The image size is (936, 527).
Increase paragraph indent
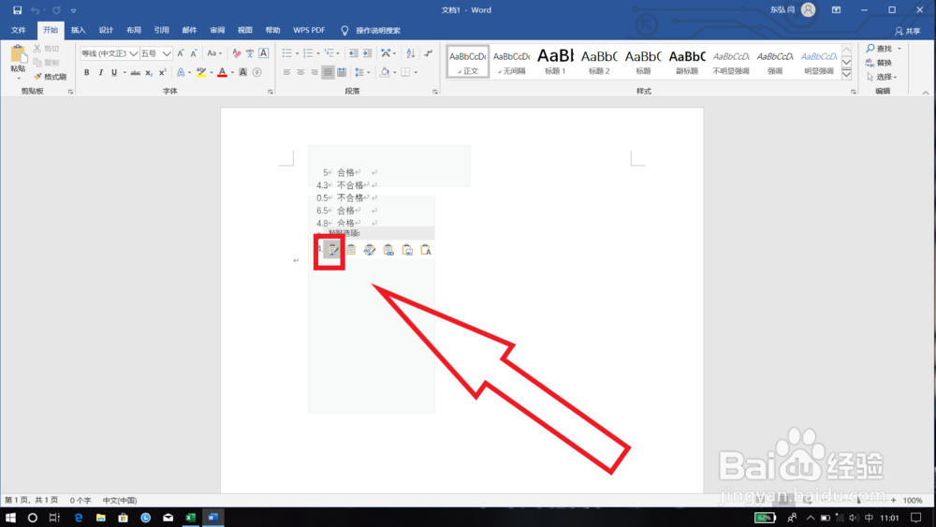pos(367,53)
